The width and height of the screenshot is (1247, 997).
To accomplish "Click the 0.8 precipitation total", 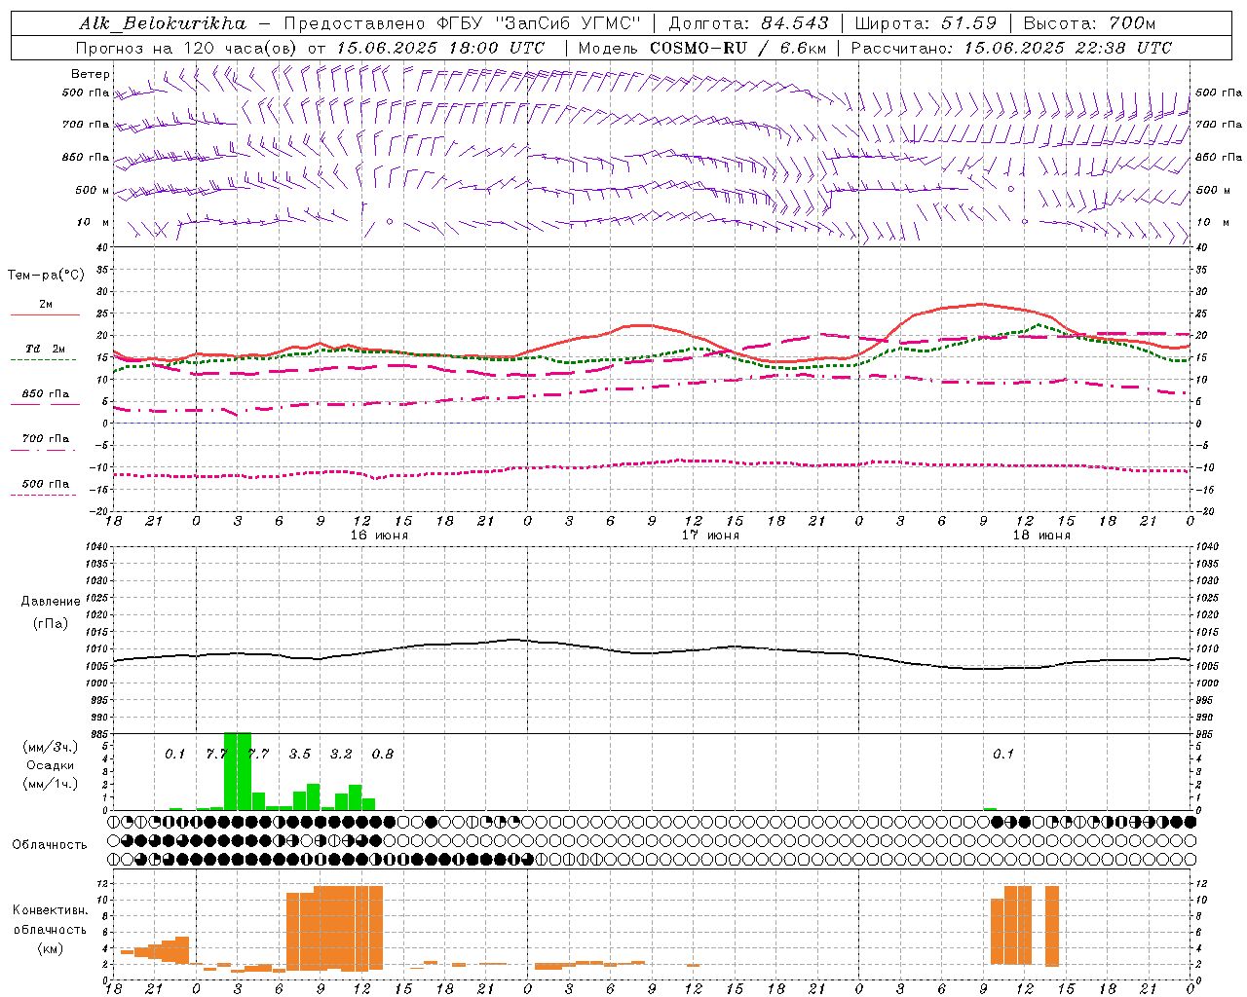I will pos(383,755).
